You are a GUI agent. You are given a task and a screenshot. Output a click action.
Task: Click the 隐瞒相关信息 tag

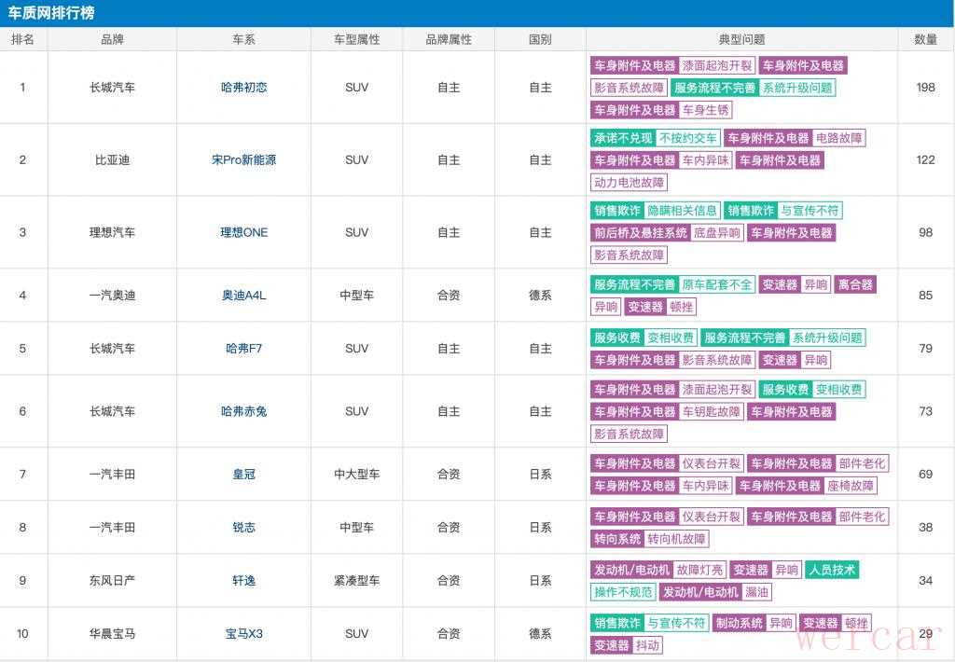683,211
